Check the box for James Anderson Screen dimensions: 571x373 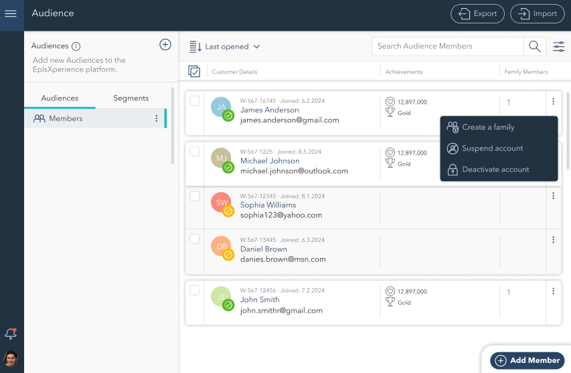194,101
